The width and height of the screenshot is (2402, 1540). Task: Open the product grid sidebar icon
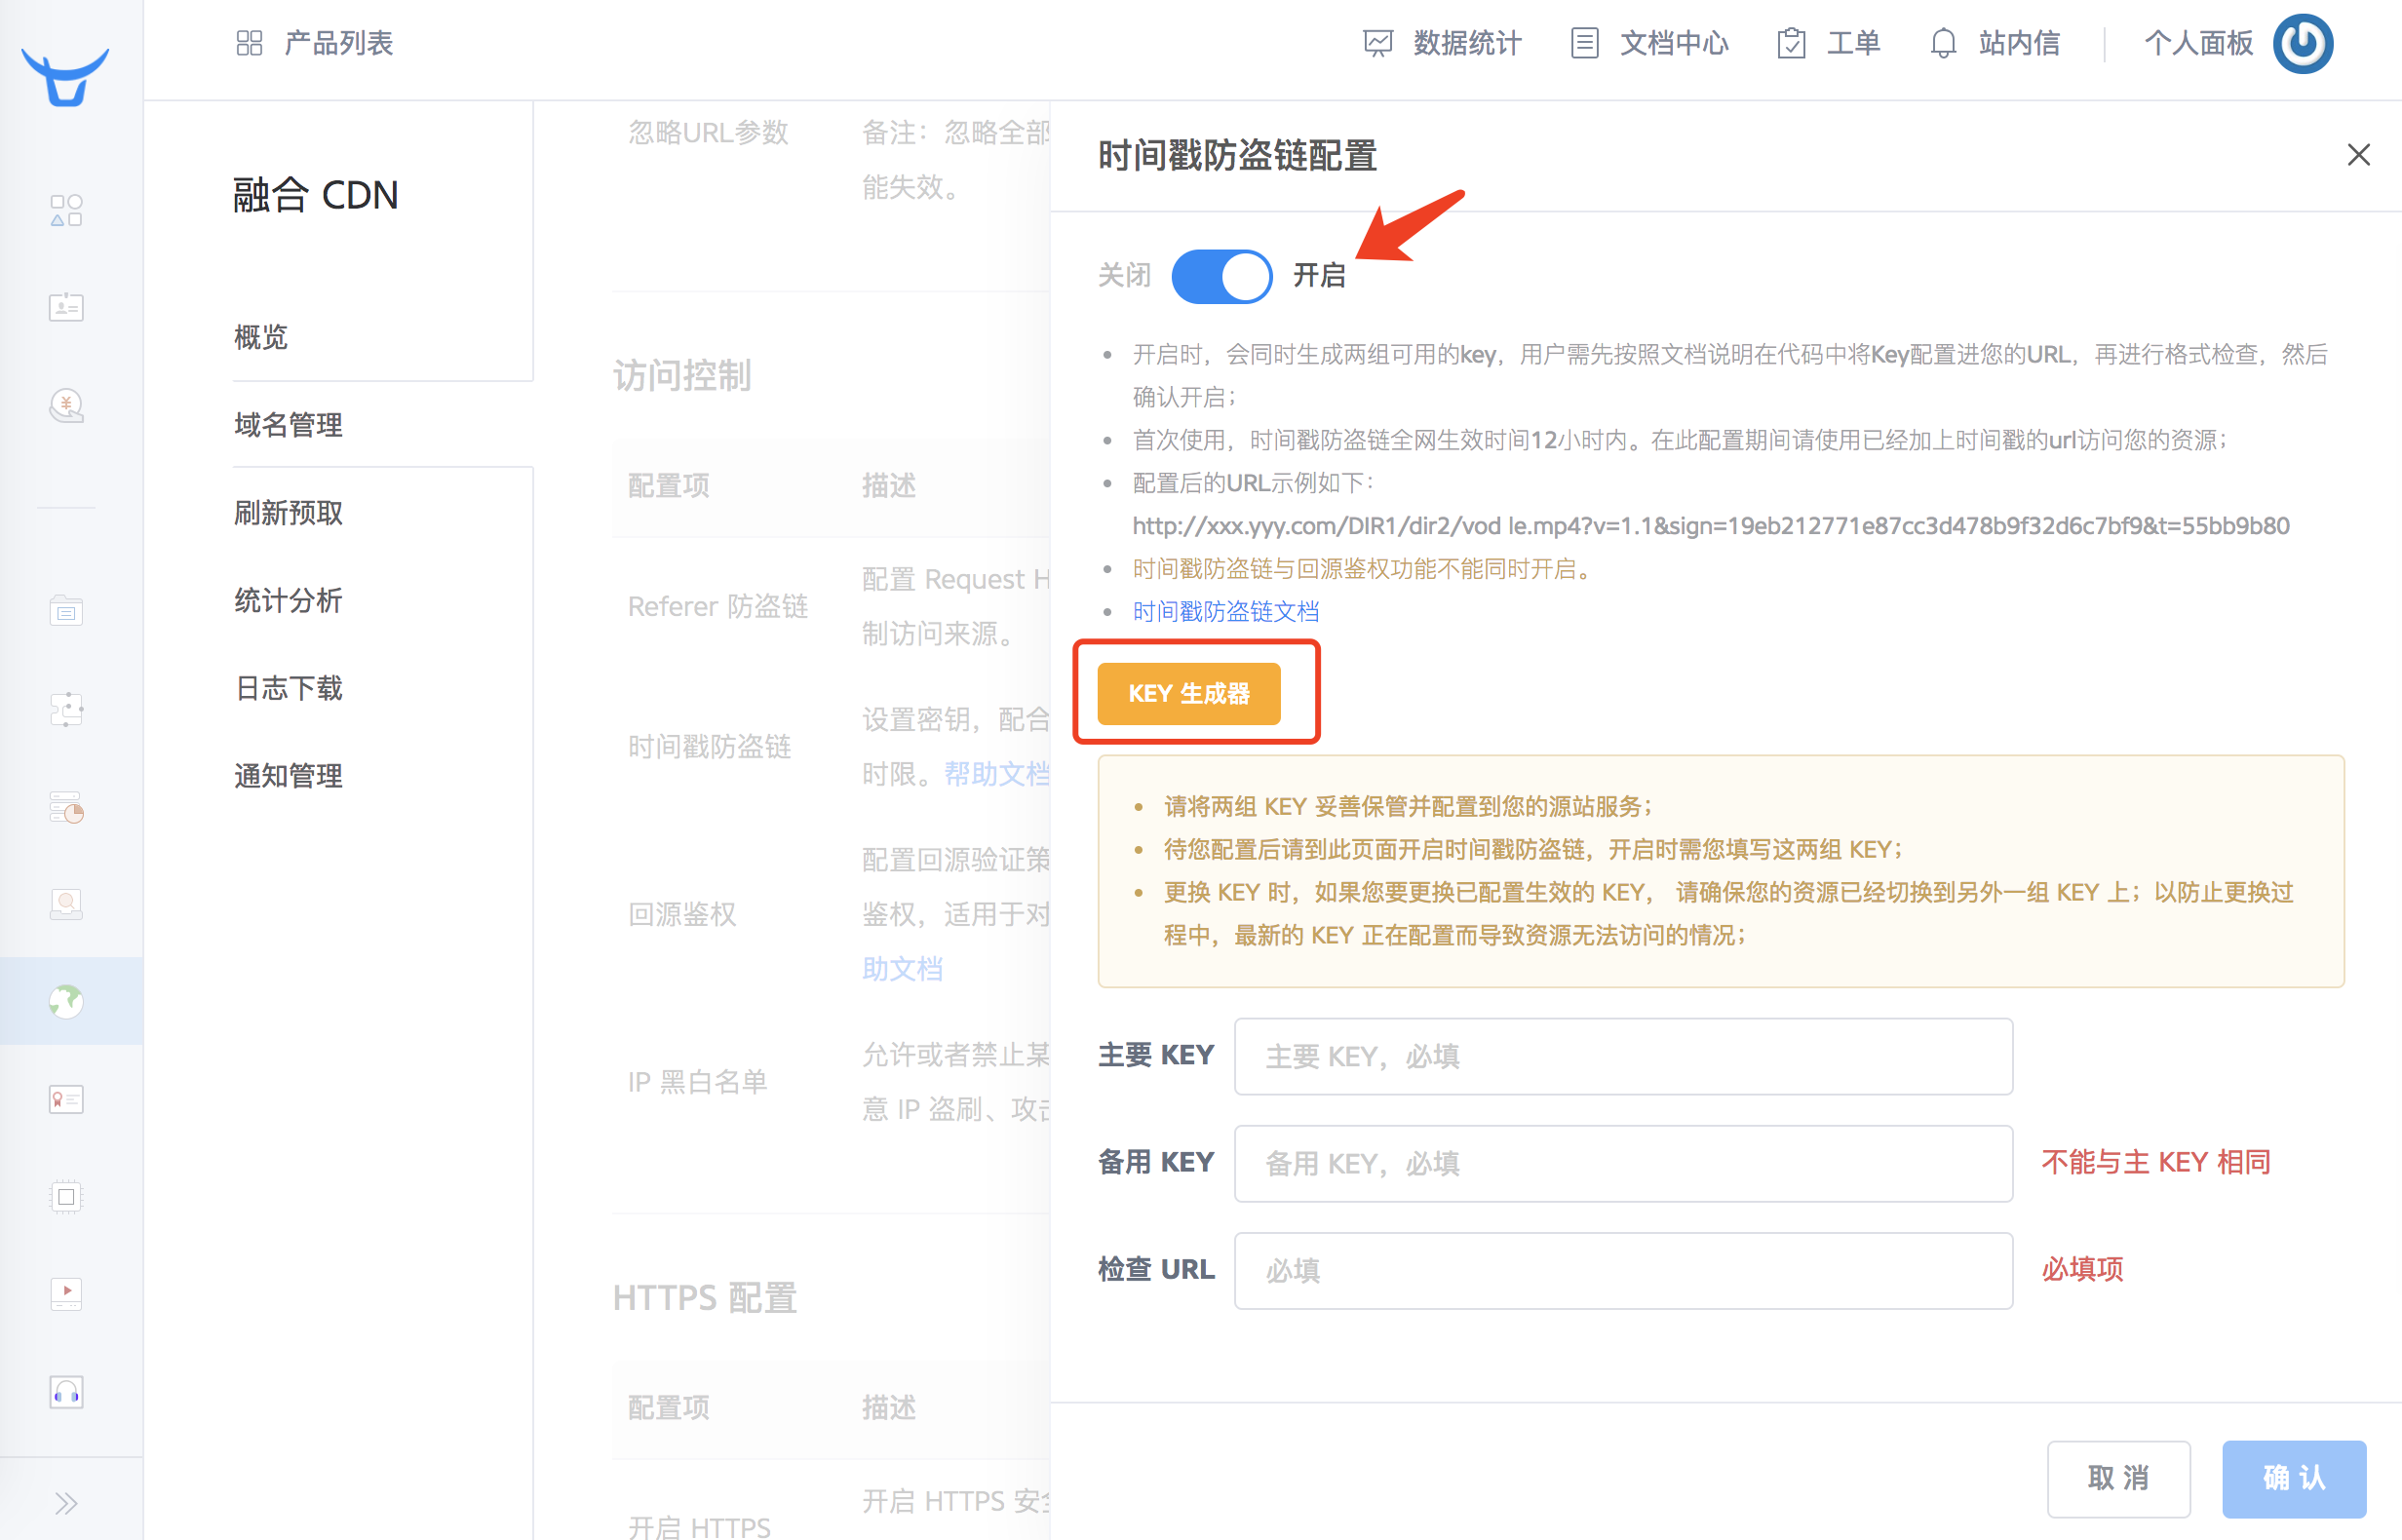click(x=66, y=210)
